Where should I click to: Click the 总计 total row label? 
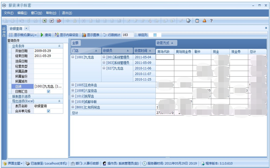(75, 113)
